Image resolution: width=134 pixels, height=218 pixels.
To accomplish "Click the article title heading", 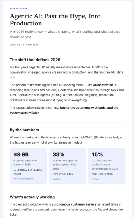I will pyautogui.click(x=55, y=20).
